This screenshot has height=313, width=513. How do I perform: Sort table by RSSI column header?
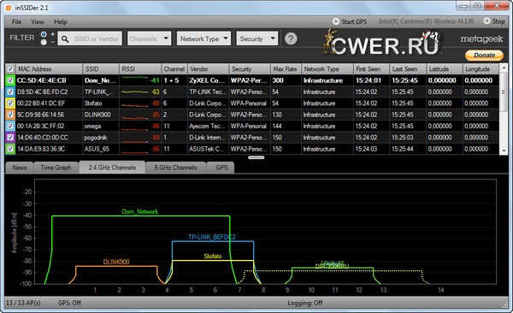(x=140, y=69)
